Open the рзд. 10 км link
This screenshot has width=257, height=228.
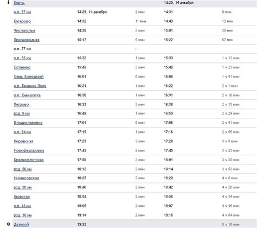(x=23, y=215)
